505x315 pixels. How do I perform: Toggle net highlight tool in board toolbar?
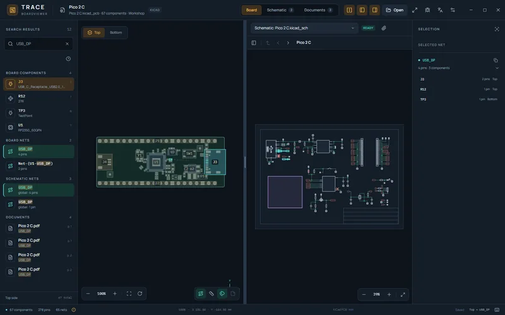[x=201, y=294]
